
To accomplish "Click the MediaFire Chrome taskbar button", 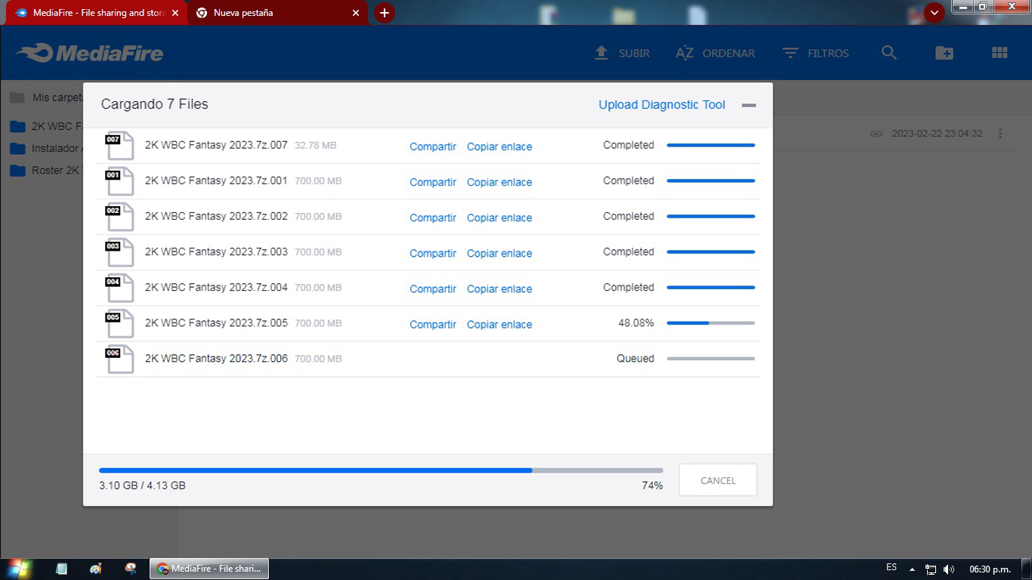I will click(x=209, y=569).
